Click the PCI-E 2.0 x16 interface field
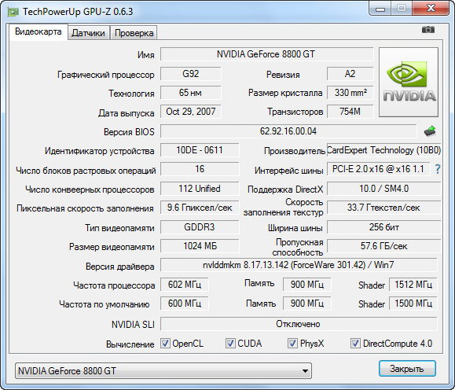The width and height of the screenshot is (455, 390). [379, 169]
